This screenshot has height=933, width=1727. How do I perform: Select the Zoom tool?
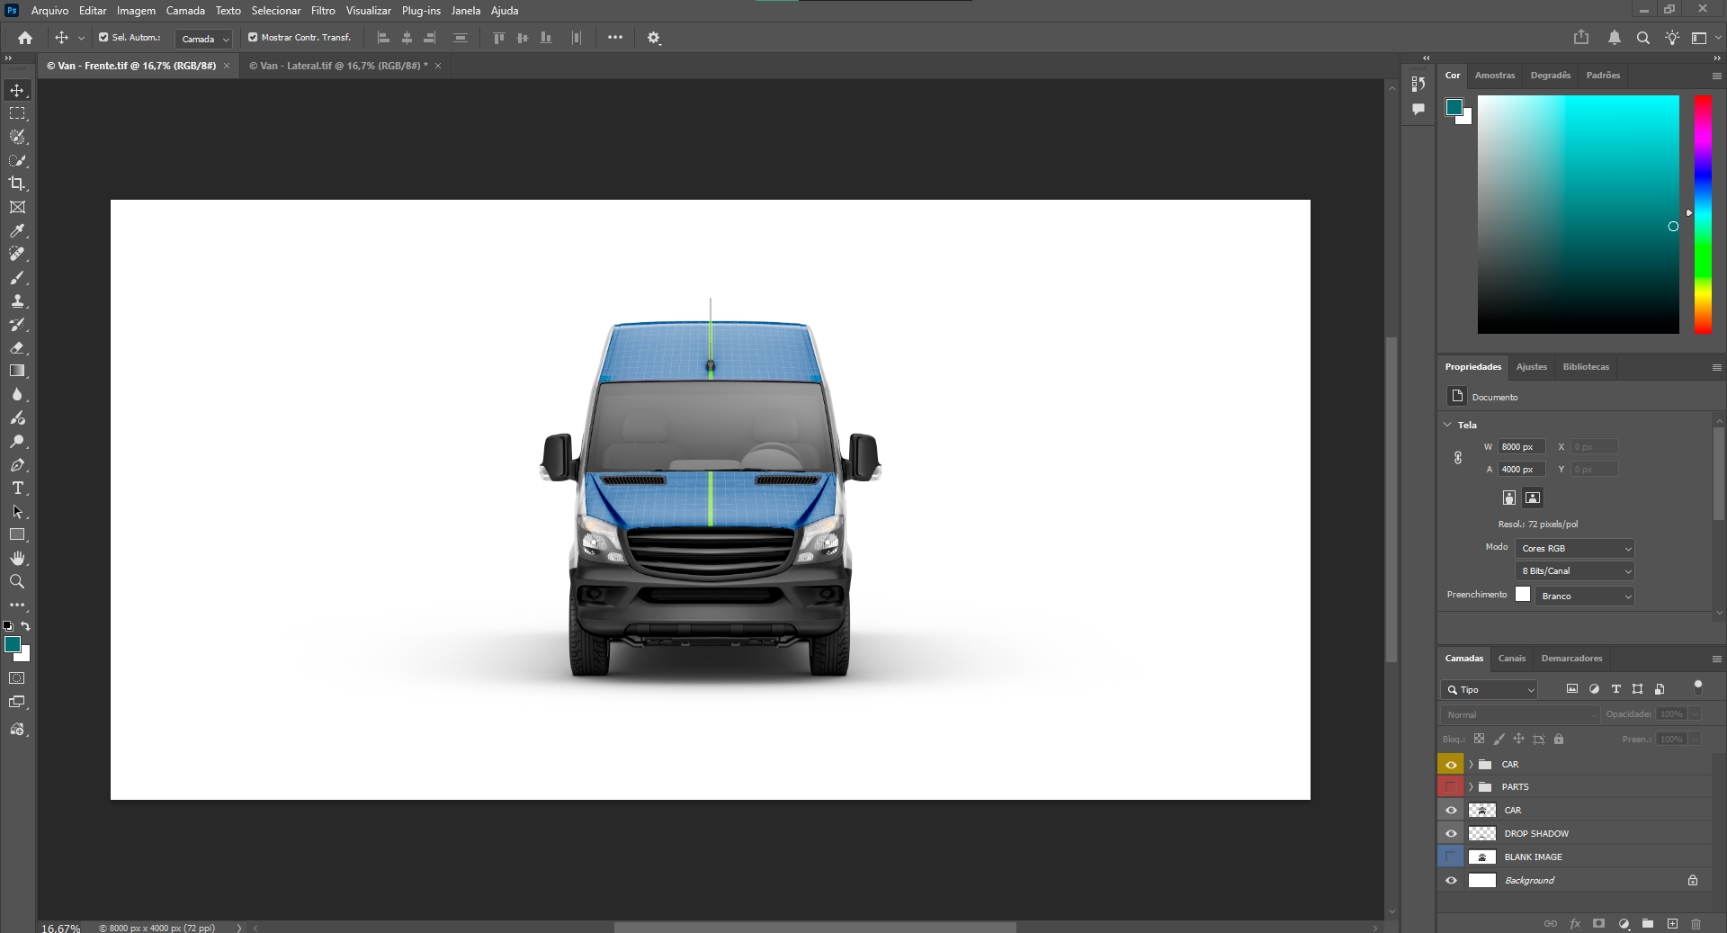pyautogui.click(x=17, y=581)
